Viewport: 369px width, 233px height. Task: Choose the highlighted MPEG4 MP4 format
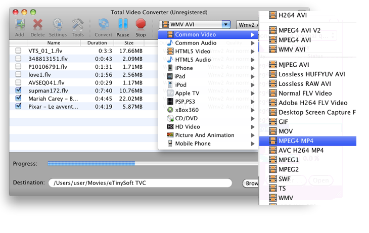pyautogui.click(x=307, y=141)
